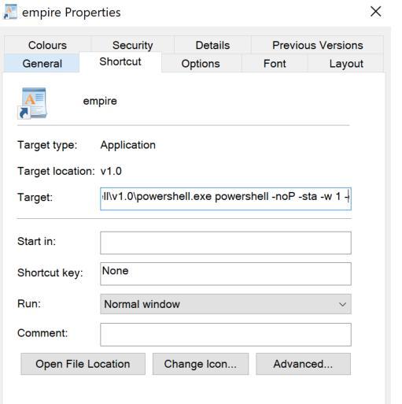402x404 pixels.
Task: Click the Change Icon button
Action: (x=201, y=364)
